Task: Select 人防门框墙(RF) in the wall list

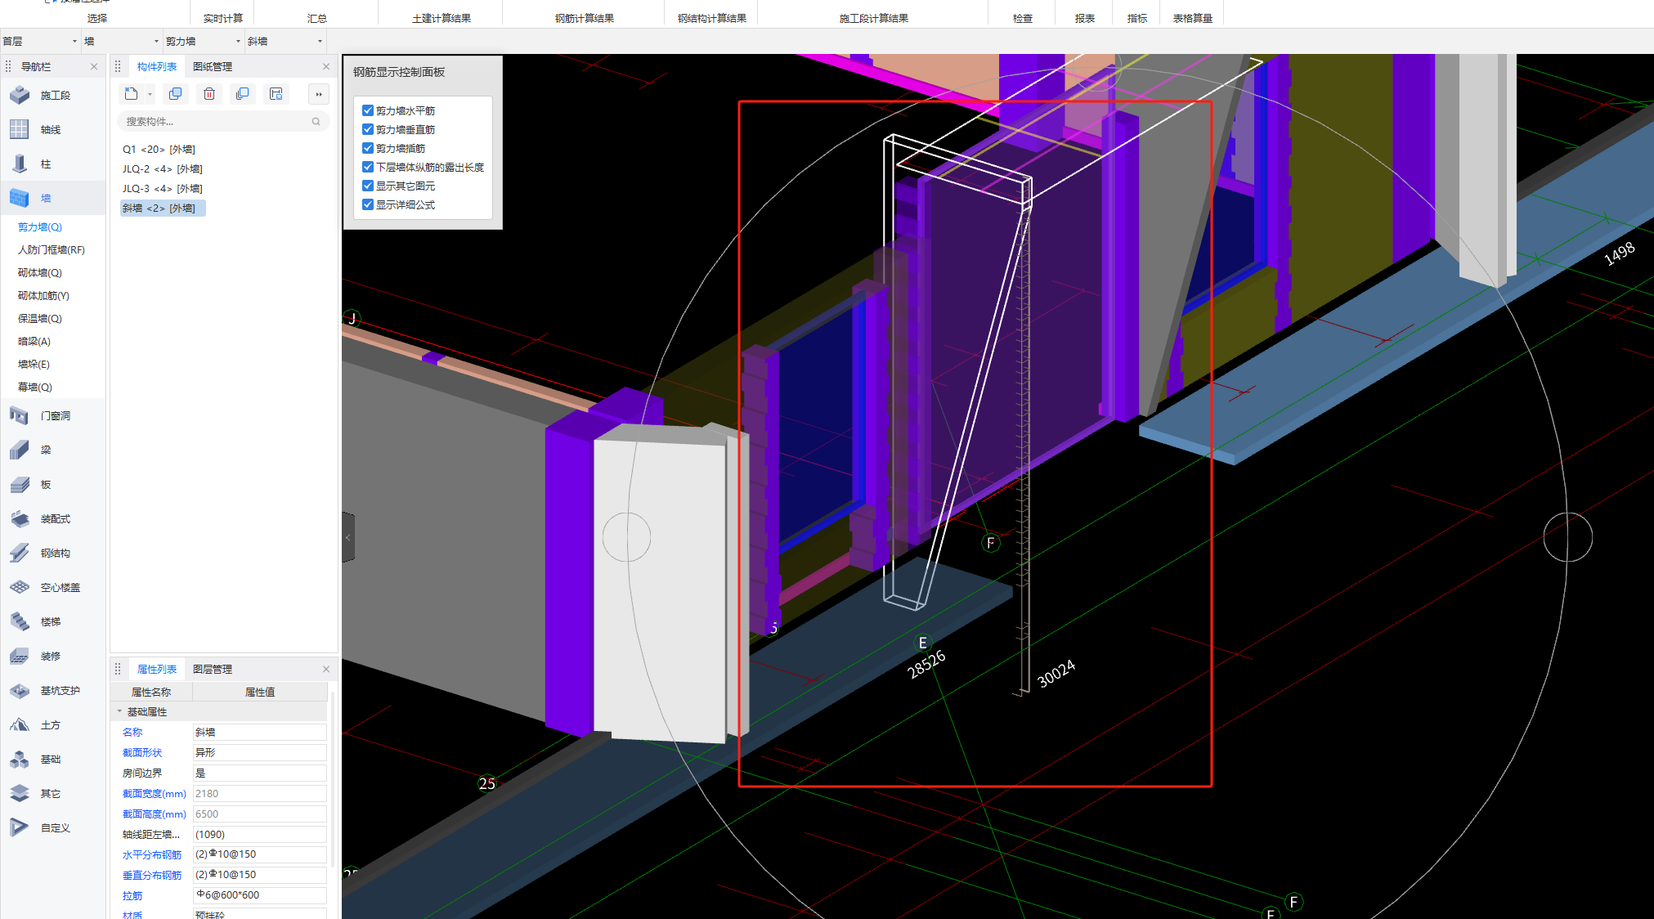Action: (52, 250)
